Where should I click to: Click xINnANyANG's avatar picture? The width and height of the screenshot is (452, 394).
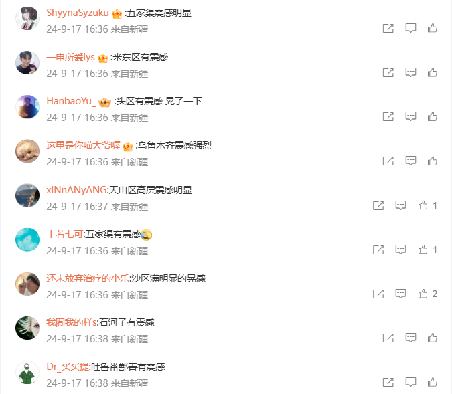(x=27, y=195)
